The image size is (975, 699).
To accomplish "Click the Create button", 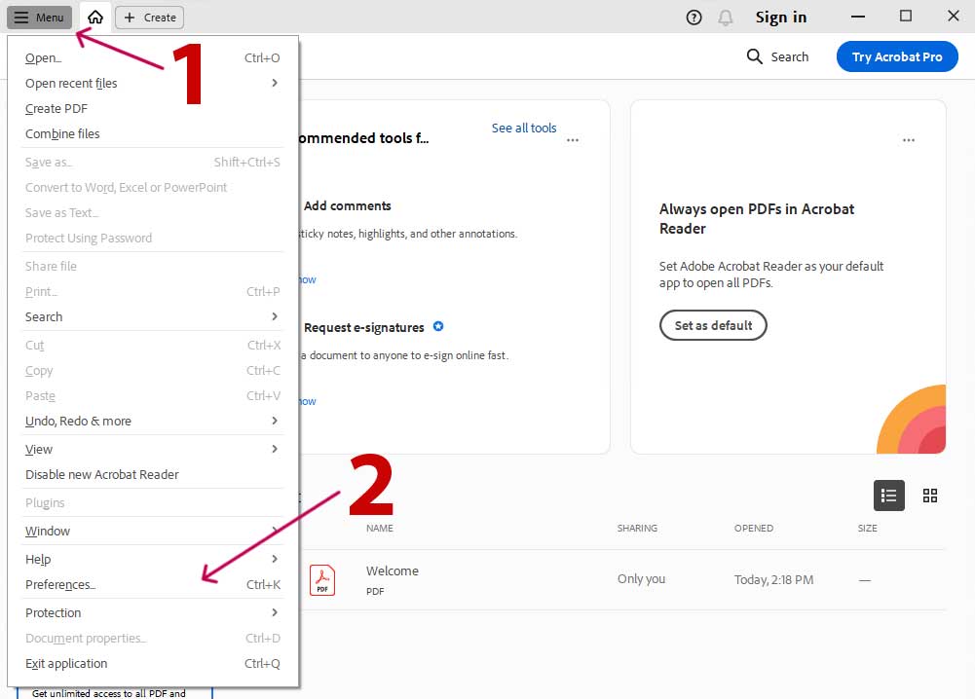I will (150, 18).
